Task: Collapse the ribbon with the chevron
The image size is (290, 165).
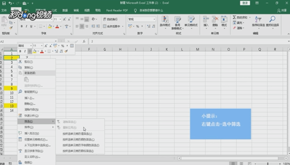Action: point(288,34)
